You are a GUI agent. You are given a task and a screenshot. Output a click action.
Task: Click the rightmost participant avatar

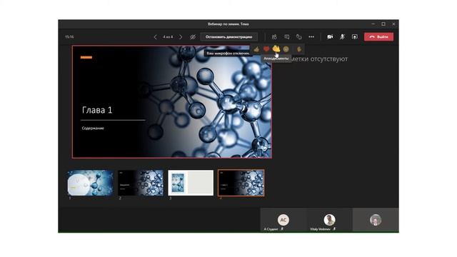pos(376,220)
